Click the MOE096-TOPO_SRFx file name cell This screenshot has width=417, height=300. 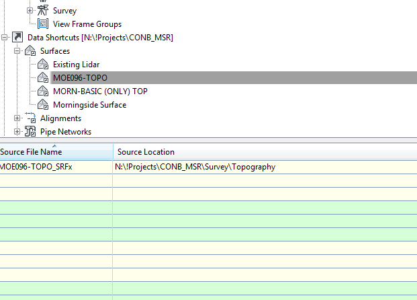point(56,167)
